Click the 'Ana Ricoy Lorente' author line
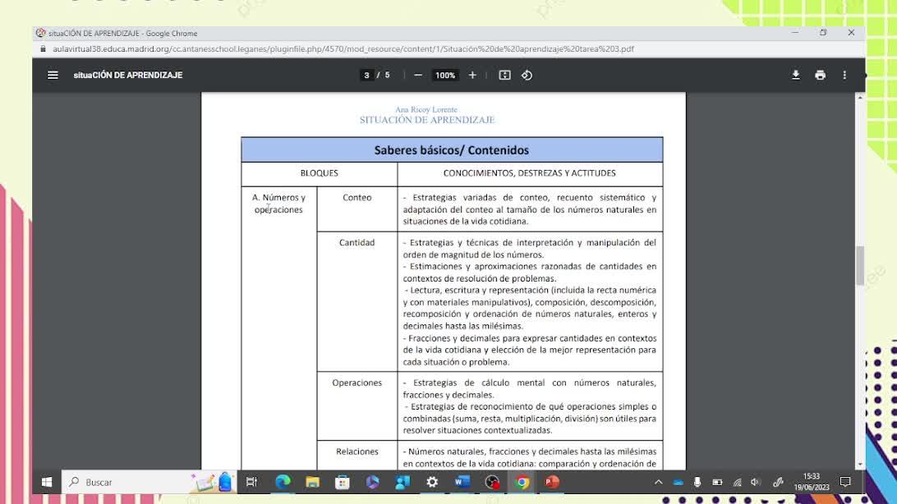Screen dimensions: 897x504 tap(426, 109)
